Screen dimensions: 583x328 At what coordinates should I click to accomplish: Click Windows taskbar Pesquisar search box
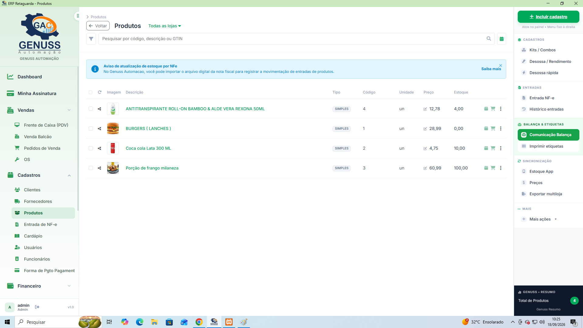[x=58, y=322]
